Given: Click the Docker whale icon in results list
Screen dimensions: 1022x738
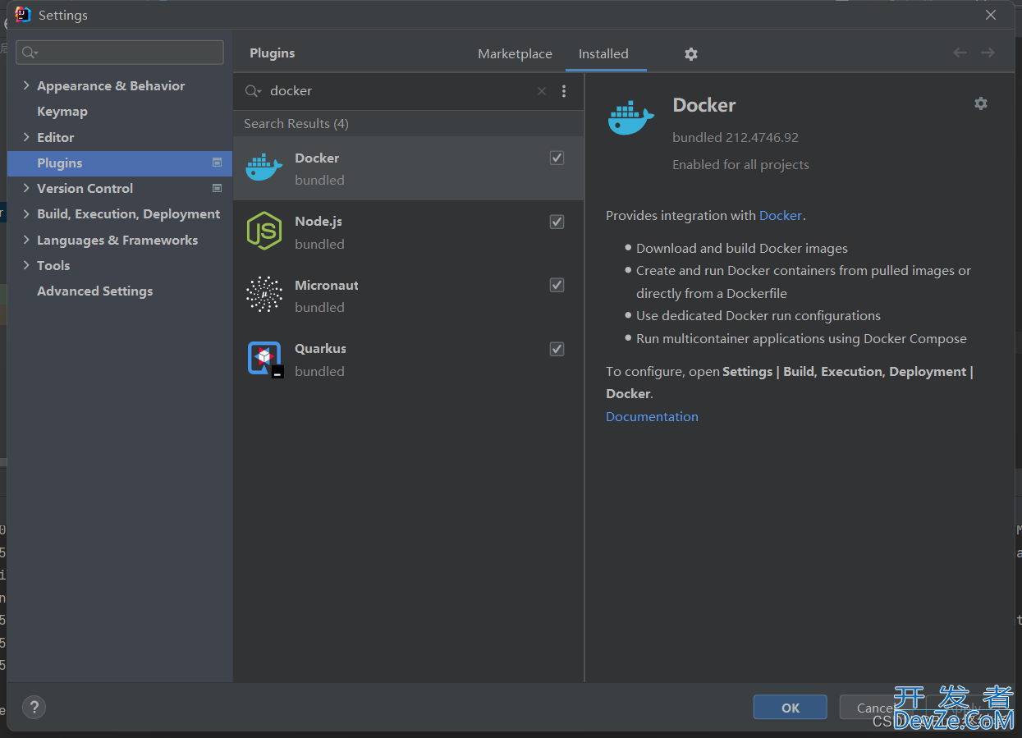Looking at the screenshot, I should (x=264, y=167).
